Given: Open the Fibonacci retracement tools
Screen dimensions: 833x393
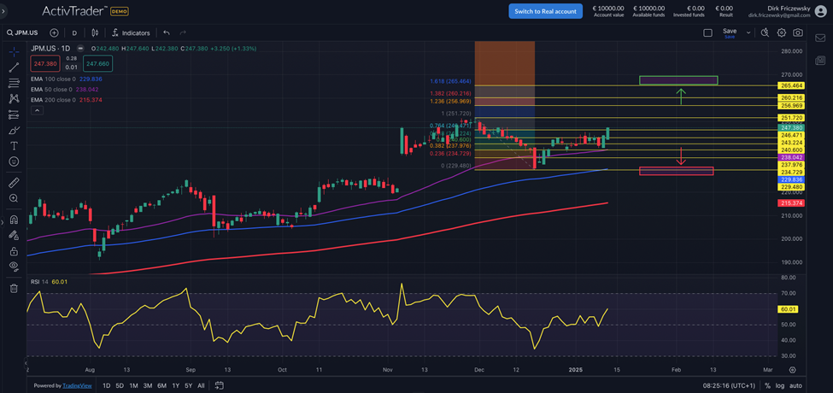Looking at the screenshot, I should point(14,83).
